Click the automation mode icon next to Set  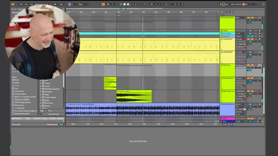(x=228, y=12)
